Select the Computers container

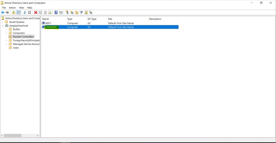tap(19, 33)
